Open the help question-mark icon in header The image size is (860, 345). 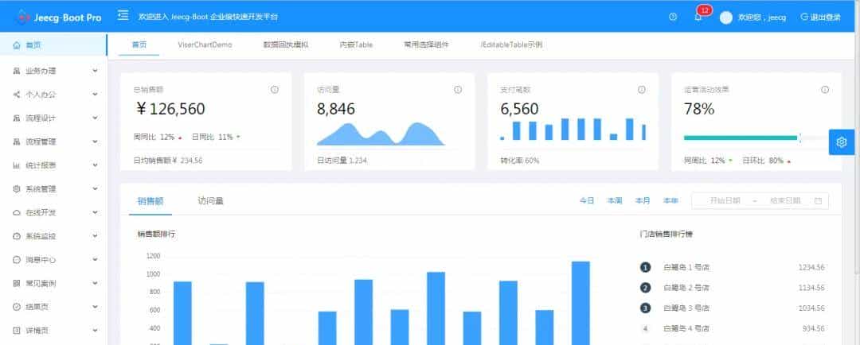coord(673,17)
